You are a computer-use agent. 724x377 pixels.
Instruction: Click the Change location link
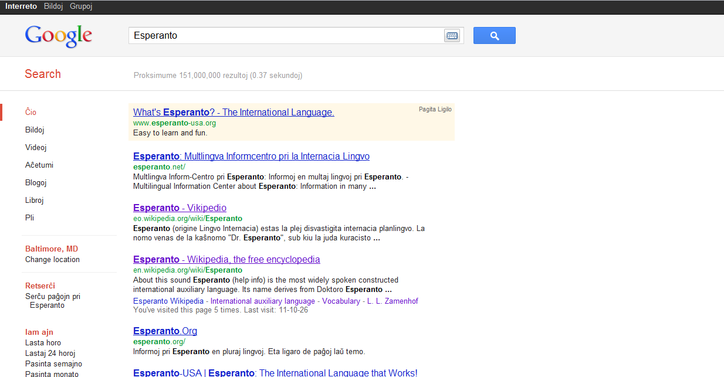click(x=52, y=259)
